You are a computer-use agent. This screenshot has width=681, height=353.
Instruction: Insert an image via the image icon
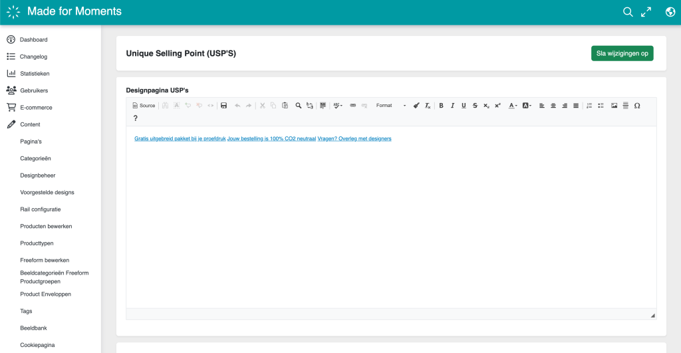(x=614, y=106)
